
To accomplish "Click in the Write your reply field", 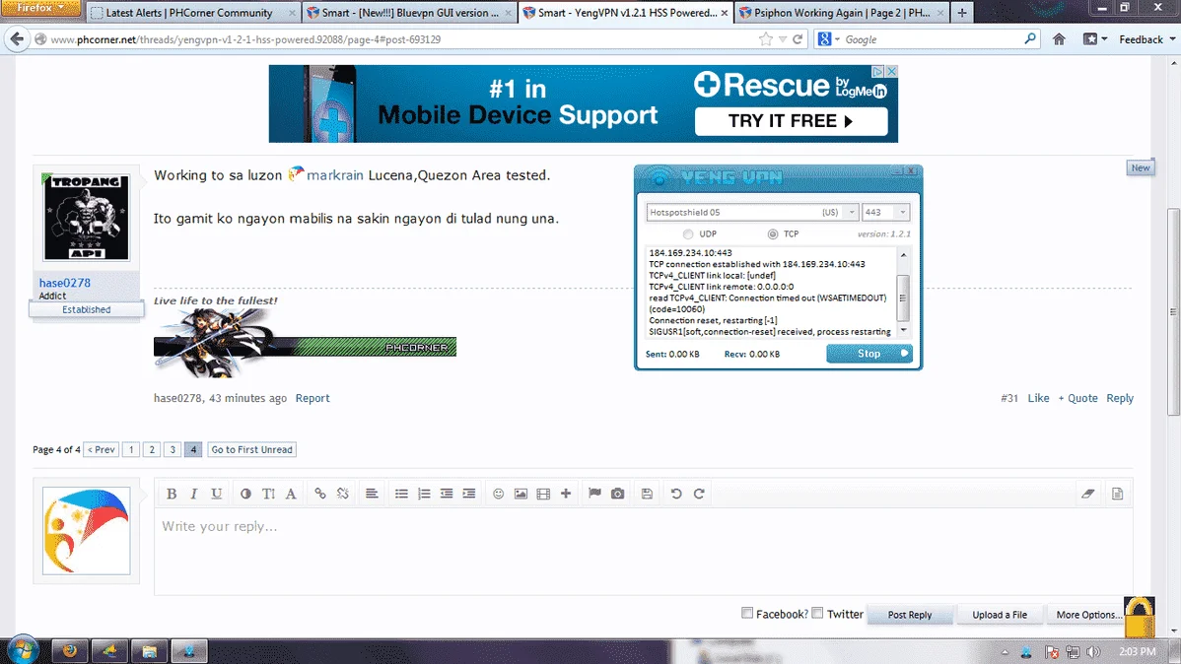I will pos(643,553).
